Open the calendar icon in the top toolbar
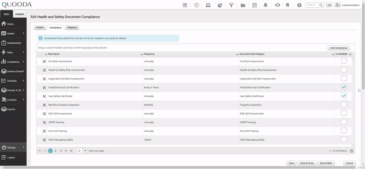The height and width of the screenshot is (169, 365). 185,5
